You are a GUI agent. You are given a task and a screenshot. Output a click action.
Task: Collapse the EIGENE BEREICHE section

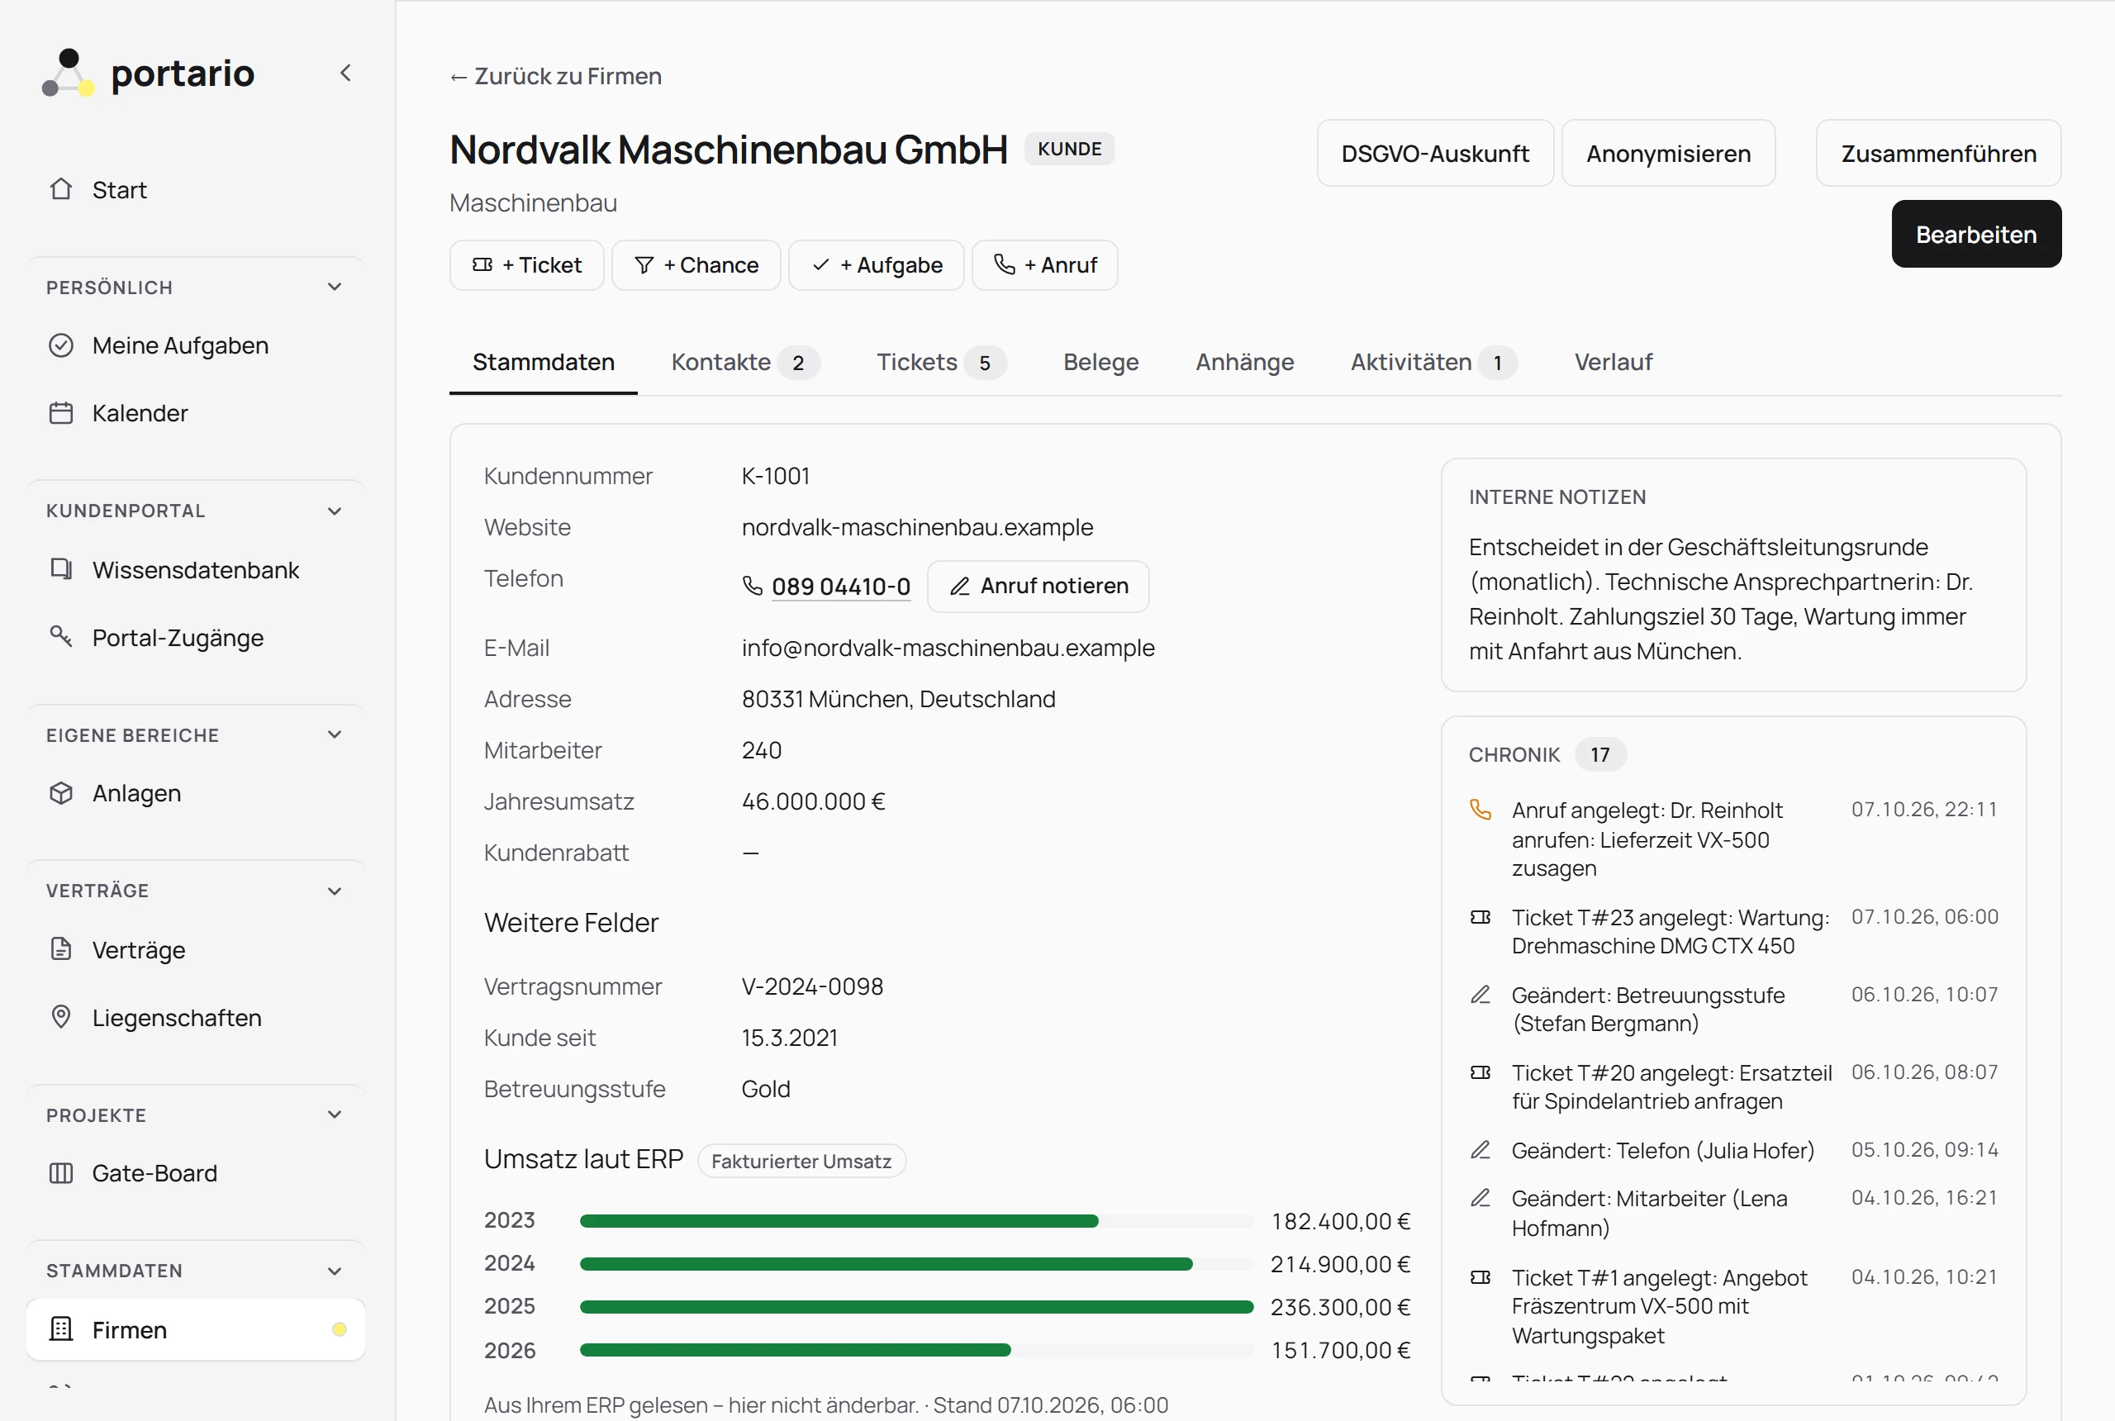[335, 735]
